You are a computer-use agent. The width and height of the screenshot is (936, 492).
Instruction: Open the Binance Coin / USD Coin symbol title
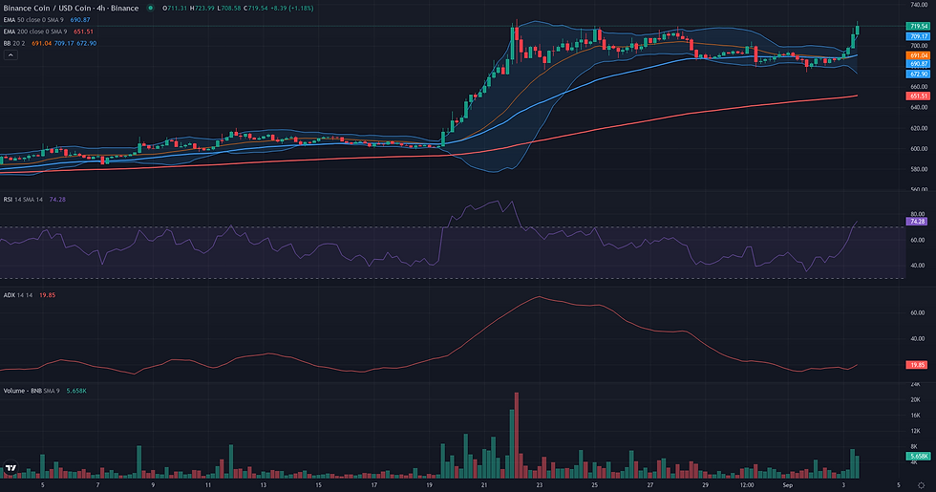click(71, 9)
